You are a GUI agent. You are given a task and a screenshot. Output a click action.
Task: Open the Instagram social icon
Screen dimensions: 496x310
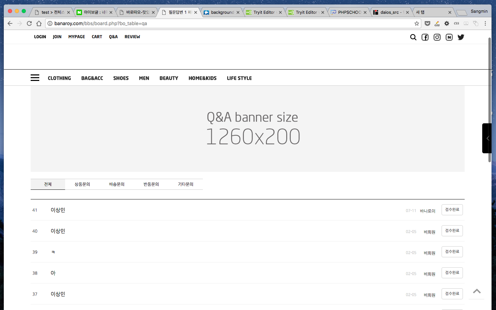pos(437,37)
